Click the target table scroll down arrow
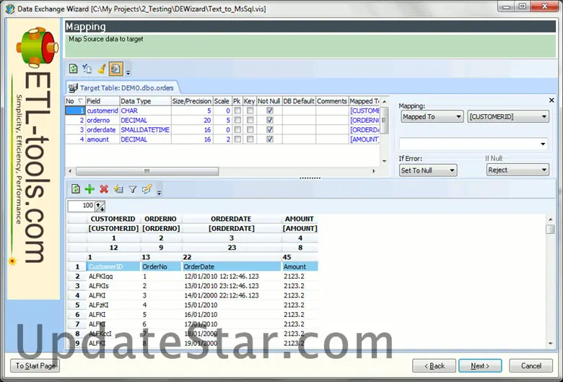The width and height of the screenshot is (563, 382). (384, 161)
